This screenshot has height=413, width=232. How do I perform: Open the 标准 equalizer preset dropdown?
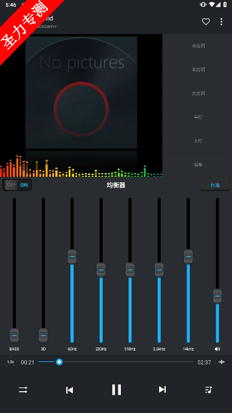pyautogui.click(x=215, y=185)
